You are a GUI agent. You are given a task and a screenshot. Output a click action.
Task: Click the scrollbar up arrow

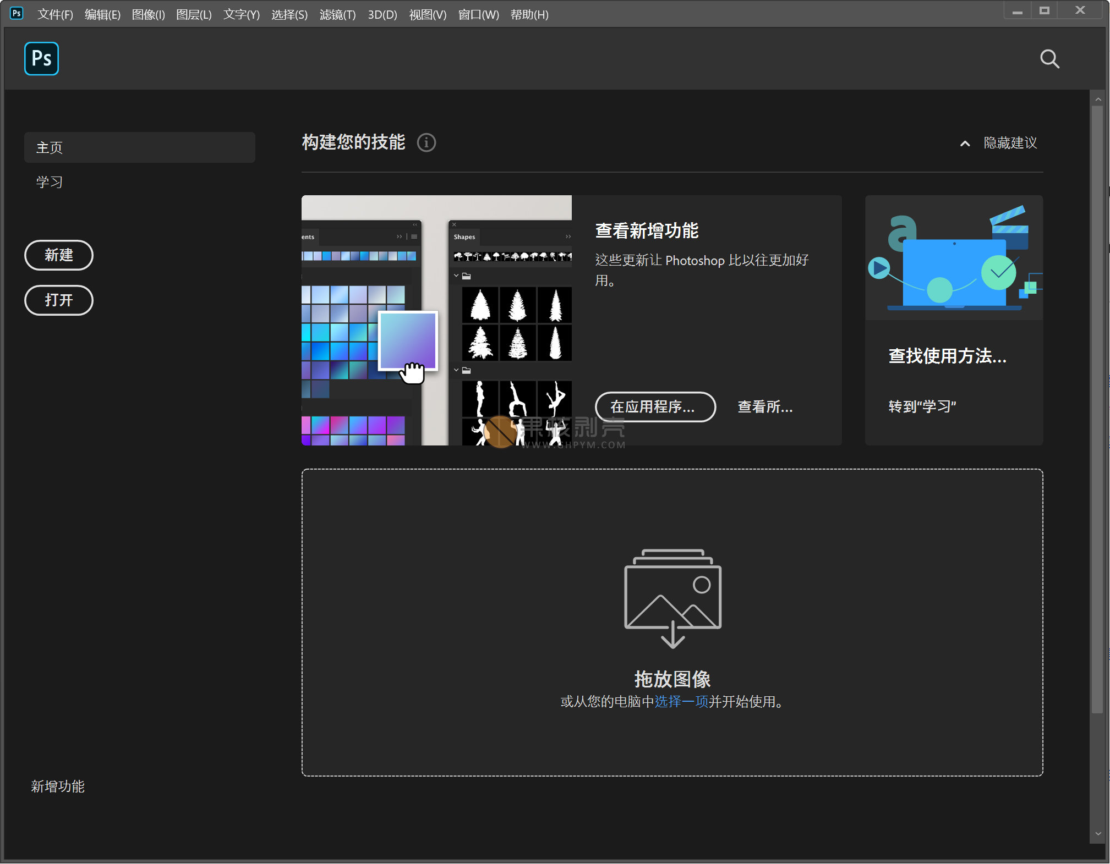[1098, 100]
